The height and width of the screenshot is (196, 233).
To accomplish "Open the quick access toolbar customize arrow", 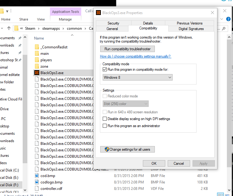I will [7, 11].
